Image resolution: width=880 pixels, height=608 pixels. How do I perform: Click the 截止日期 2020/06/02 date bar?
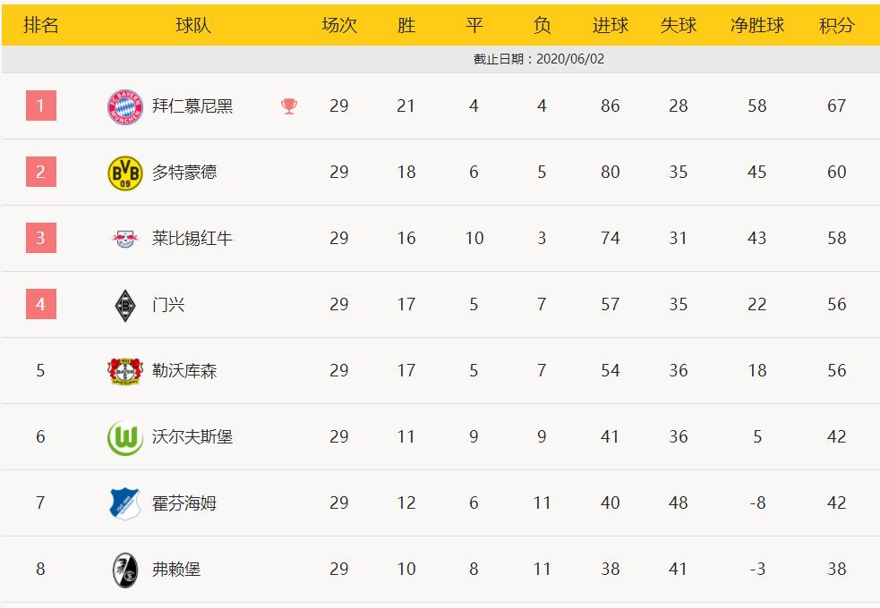coord(440,59)
